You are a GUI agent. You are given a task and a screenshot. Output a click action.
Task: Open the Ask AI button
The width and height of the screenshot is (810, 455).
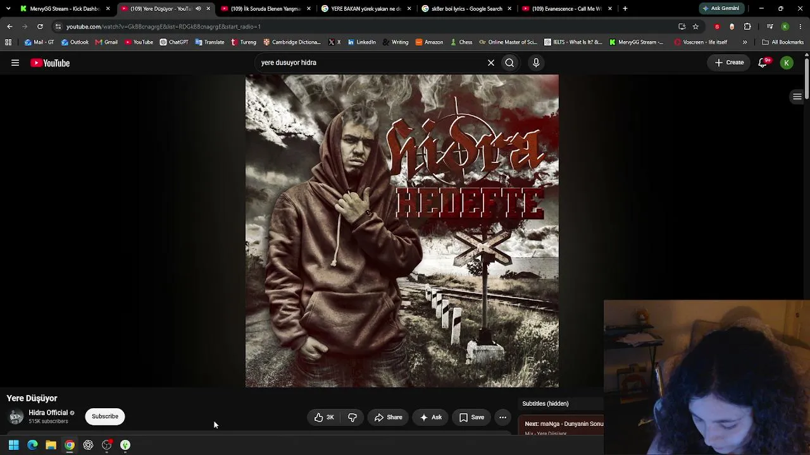coord(430,417)
